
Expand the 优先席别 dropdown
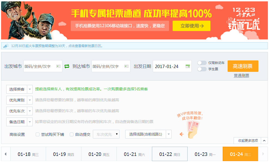(x=19, y=100)
